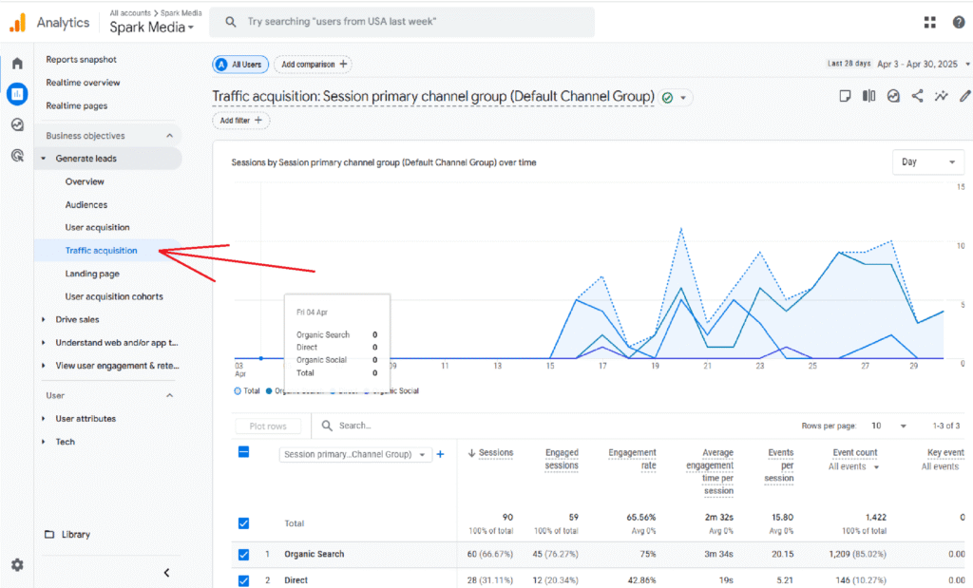Expand View user engagement & retention group
The image size is (973, 588).
pyautogui.click(x=43, y=366)
